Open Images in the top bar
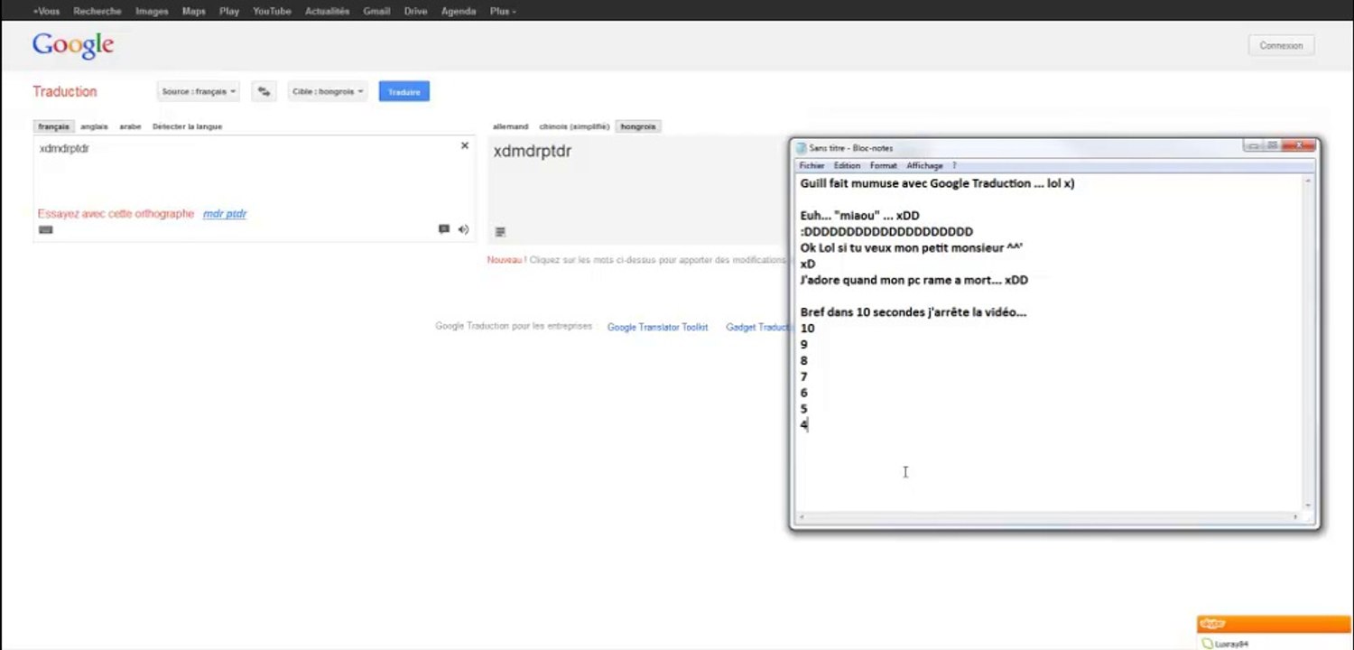 tap(152, 11)
